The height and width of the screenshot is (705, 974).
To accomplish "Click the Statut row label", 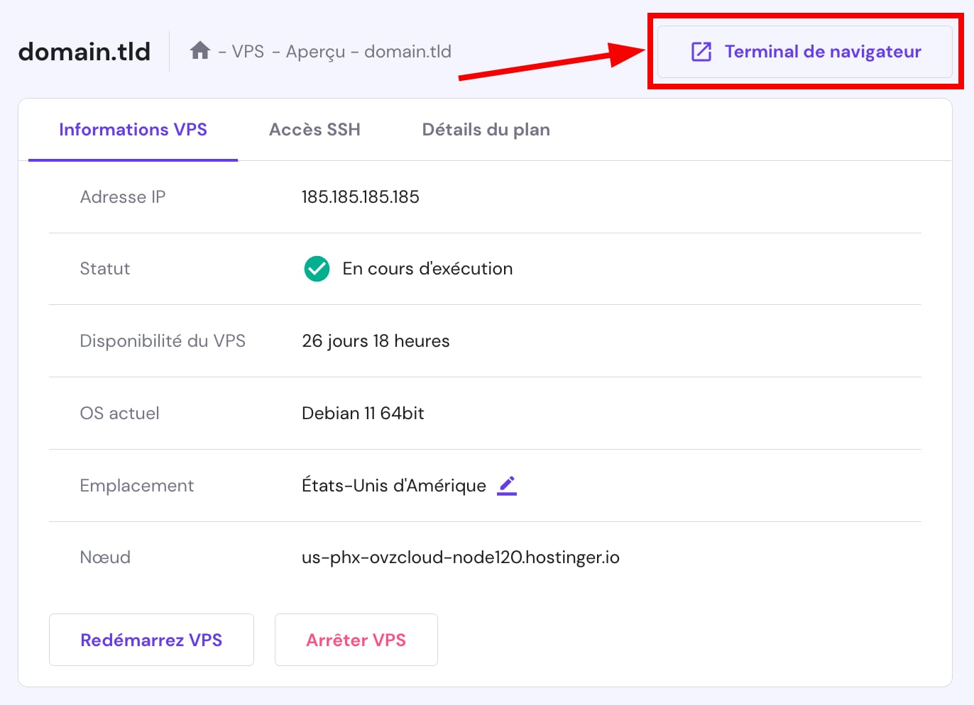I will [104, 269].
